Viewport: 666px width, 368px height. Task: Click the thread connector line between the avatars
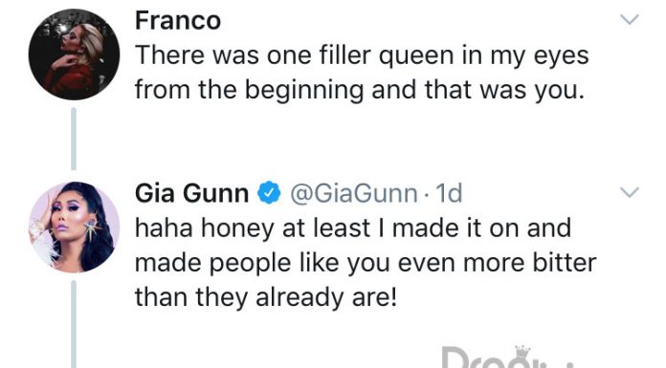[x=74, y=139]
